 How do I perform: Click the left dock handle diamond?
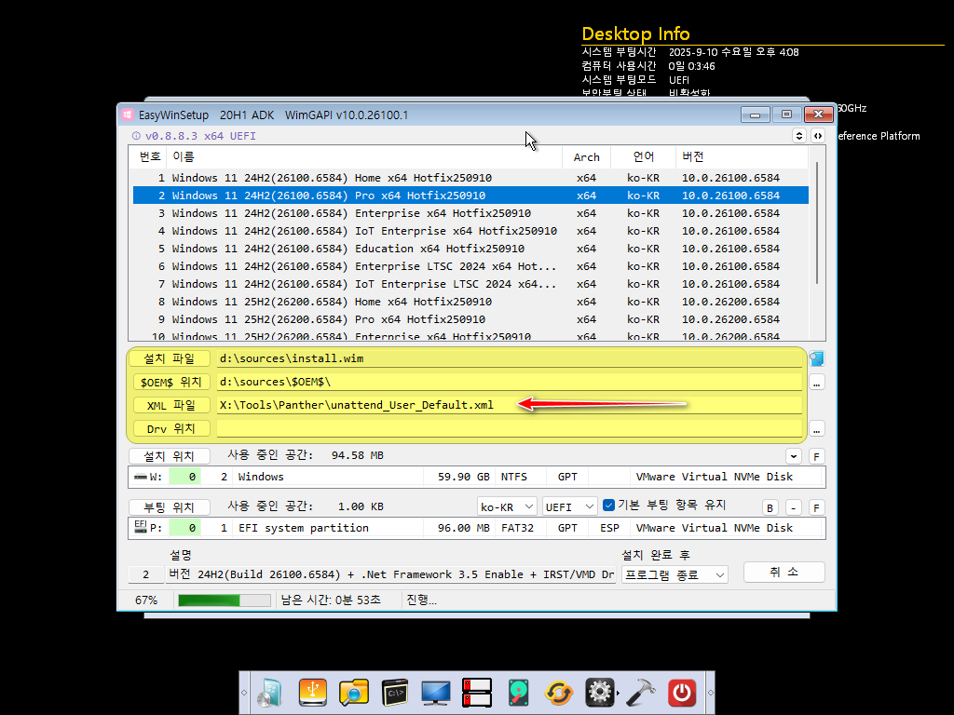click(x=244, y=693)
